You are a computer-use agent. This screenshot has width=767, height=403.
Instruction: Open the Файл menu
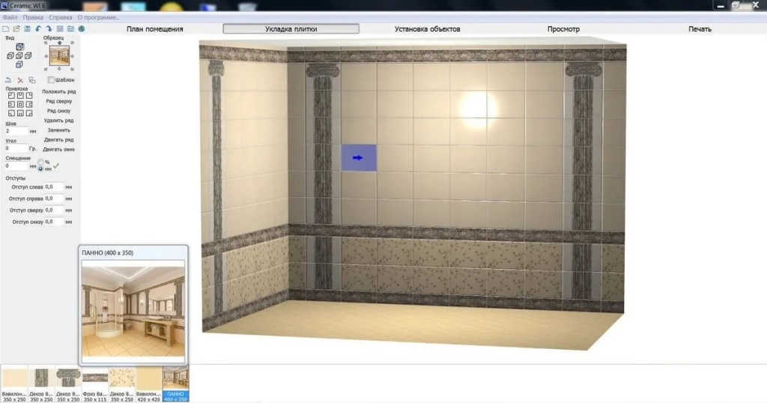[10, 16]
